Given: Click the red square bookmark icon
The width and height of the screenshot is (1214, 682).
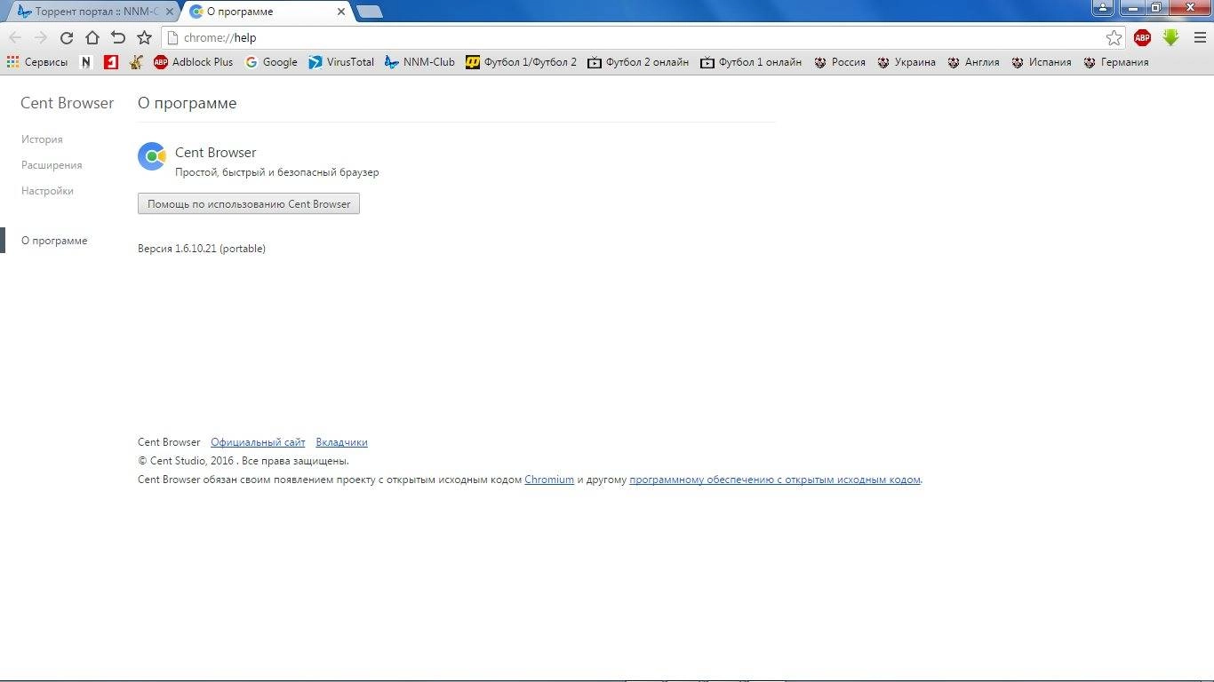Looking at the screenshot, I should coord(111,62).
